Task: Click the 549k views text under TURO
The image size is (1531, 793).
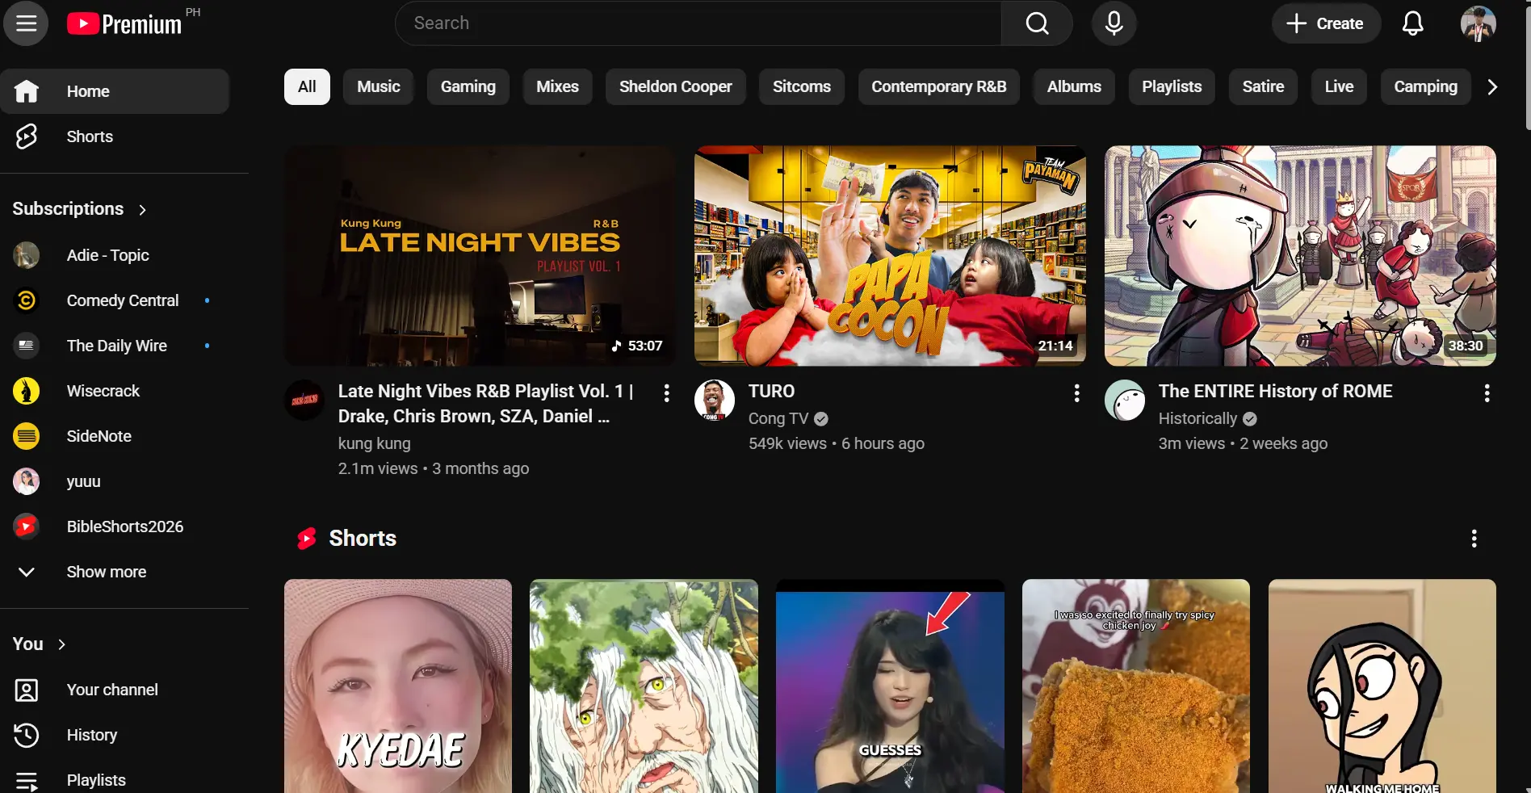Action: click(x=787, y=443)
